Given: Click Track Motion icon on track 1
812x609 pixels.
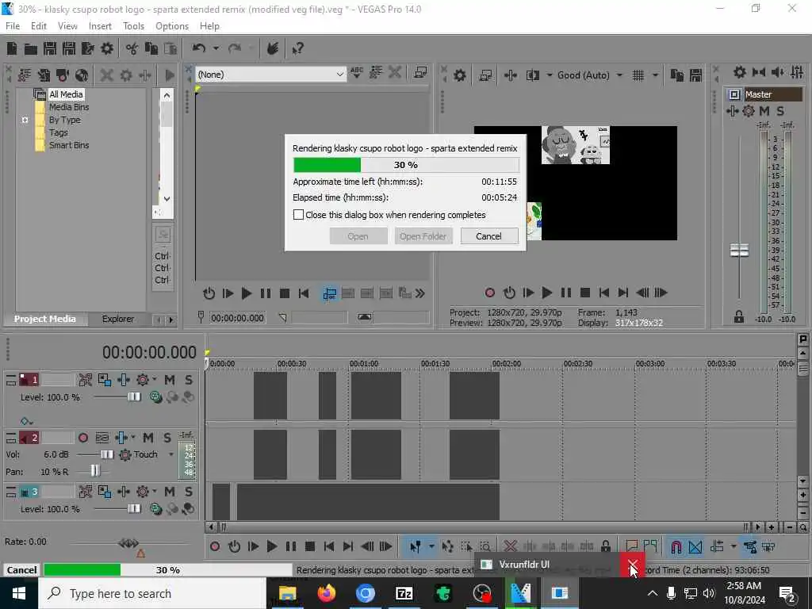Looking at the screenshot, I should (x=104, y=380).
